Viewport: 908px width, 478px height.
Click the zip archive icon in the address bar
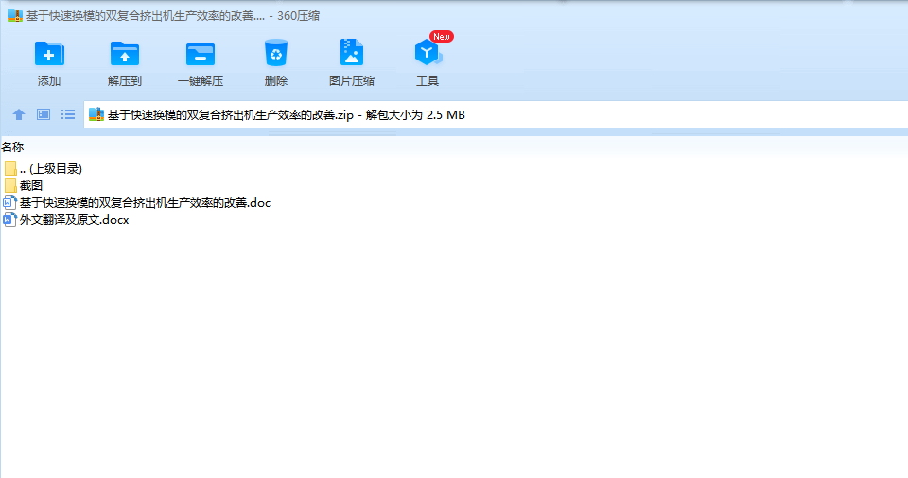pyautogui.click(x=96, y=114)
